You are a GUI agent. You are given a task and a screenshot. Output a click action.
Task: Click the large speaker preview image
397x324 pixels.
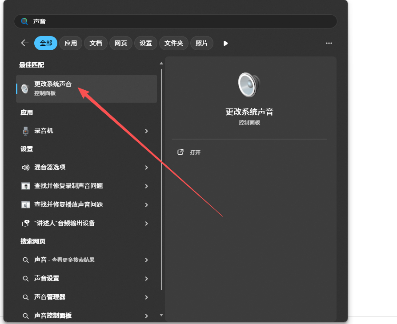tap(249, 84)
